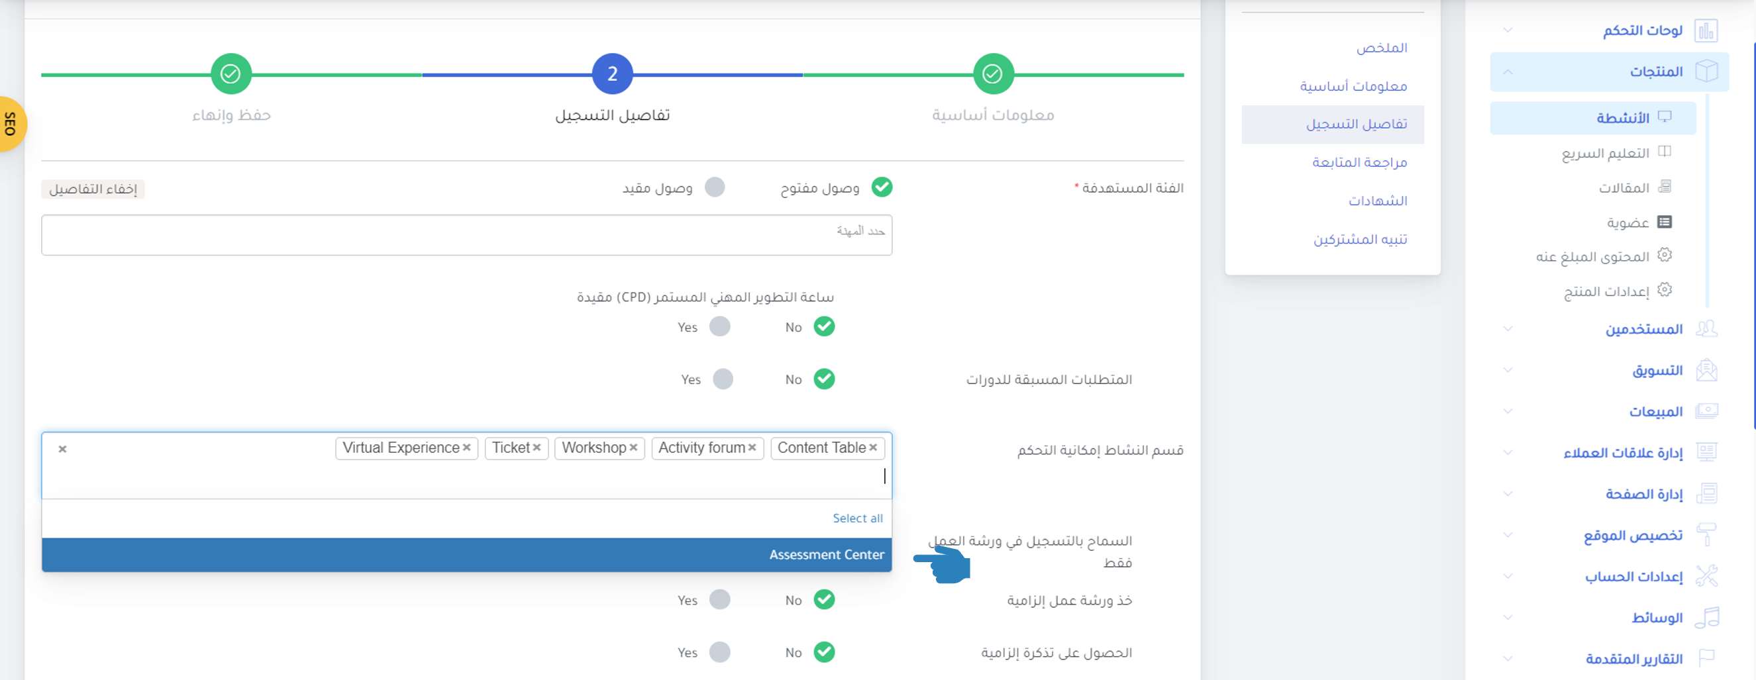This screenshot has width=1756, height=680.
Task: Remove the Content Table tag
Action: 872,448
